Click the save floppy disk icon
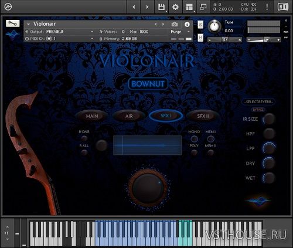This screenshot has width=293, height=248. (x=161, y=7)
